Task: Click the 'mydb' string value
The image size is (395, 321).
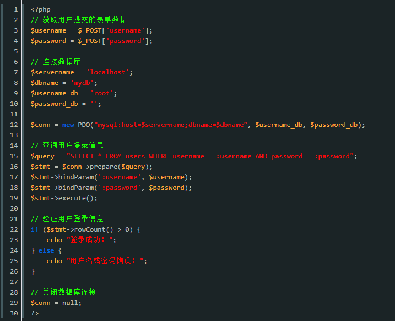Action: click(82, 83)
